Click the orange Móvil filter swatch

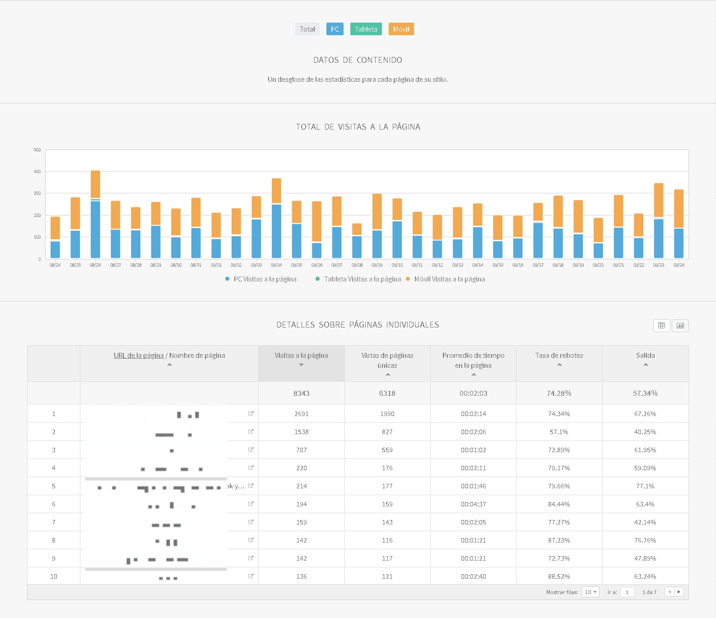coord(401,29)
